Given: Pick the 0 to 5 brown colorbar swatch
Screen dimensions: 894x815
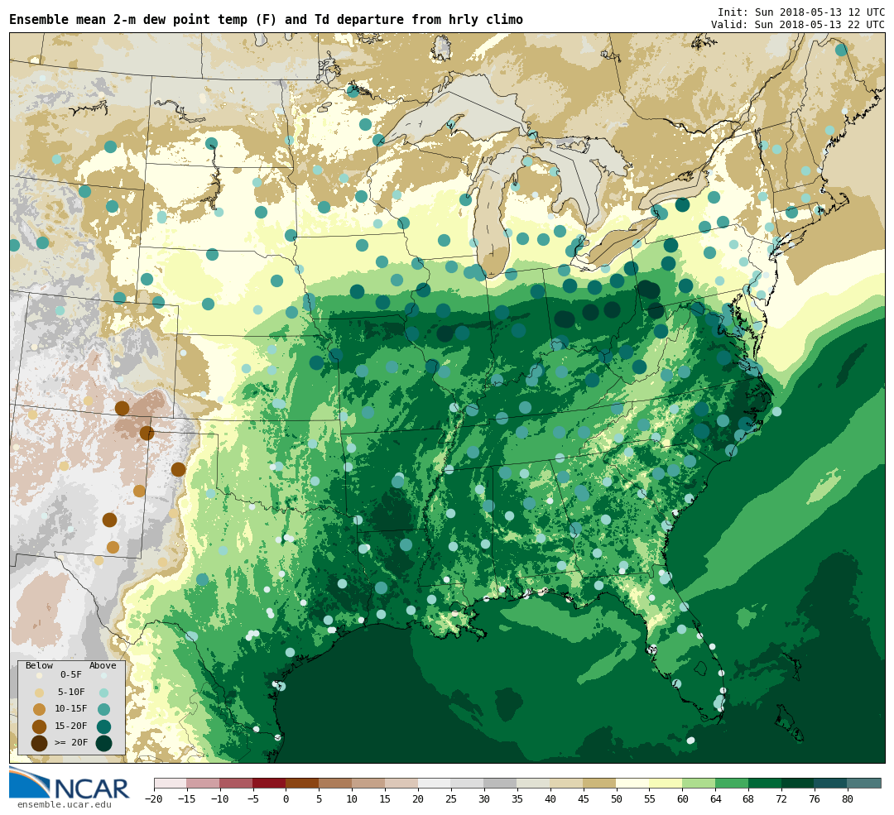Looking at the screenshot, I should click(303, 783).
